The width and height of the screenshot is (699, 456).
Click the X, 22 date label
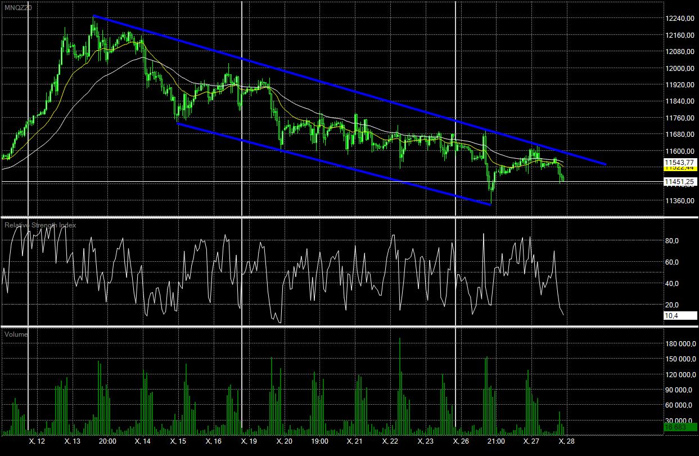click(x=390, y=441)
